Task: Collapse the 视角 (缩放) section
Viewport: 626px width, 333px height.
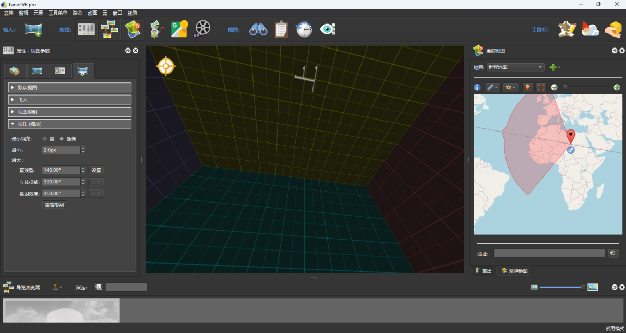Action: pyautogui.click(x=70, y=124)
